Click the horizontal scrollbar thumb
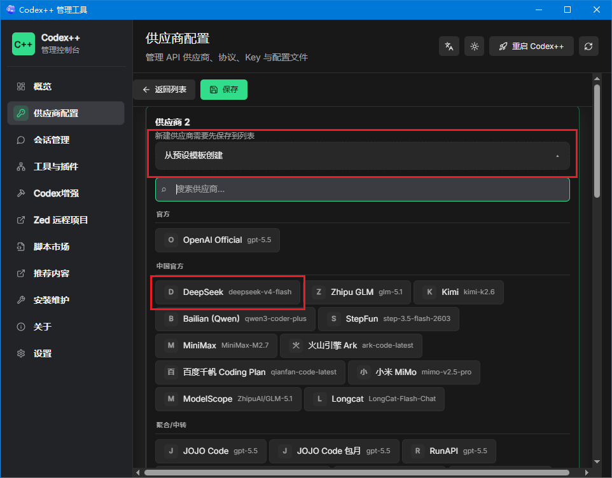Image resolution: width=612 pixels, height=478 pixels. pyautogui.click(x=357, y=472)
